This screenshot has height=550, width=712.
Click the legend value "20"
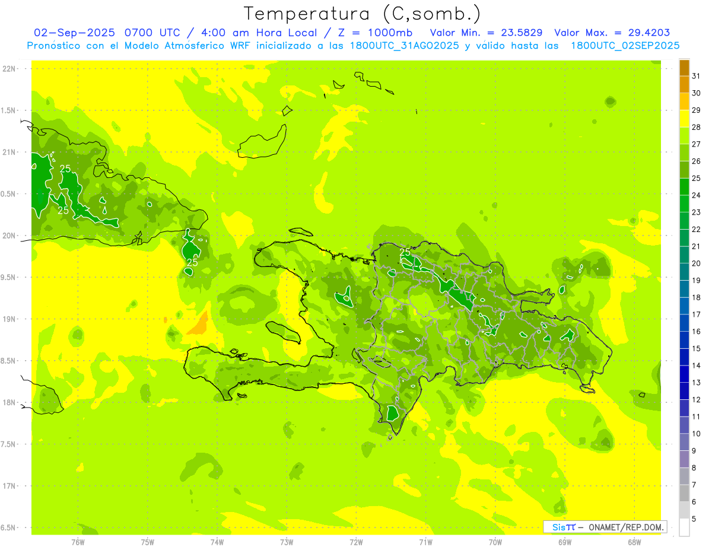(x=697, y=263)
